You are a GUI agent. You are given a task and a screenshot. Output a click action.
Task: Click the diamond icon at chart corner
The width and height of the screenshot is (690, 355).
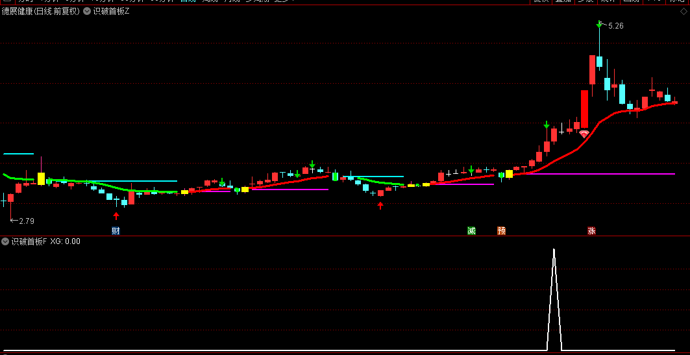click(x=683, y=12)
